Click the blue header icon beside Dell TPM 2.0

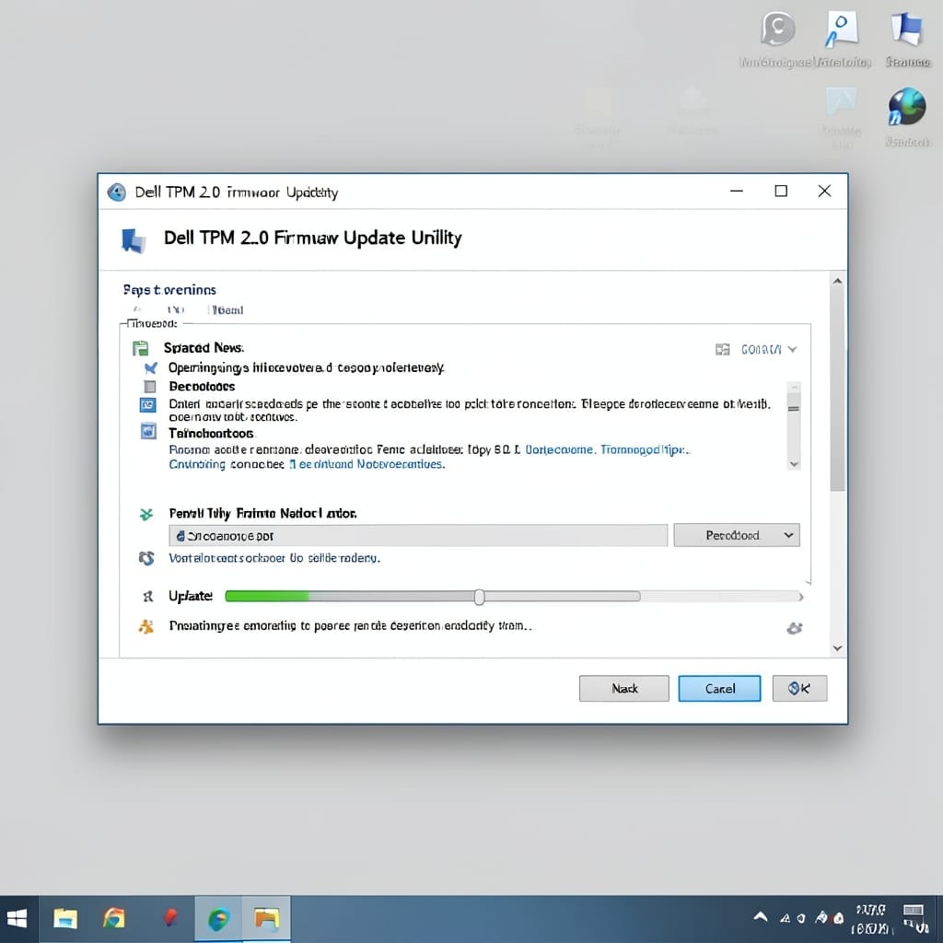tap(134, 240)
